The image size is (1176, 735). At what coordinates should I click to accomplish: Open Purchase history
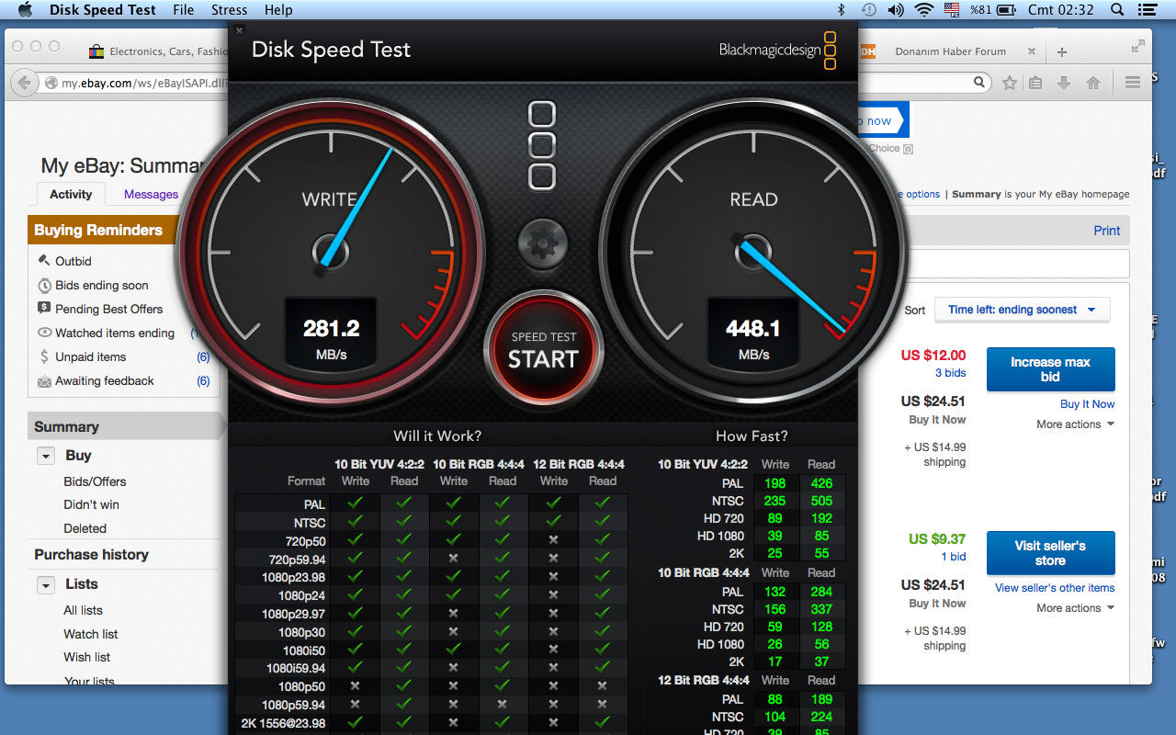[x=91, y=554]
